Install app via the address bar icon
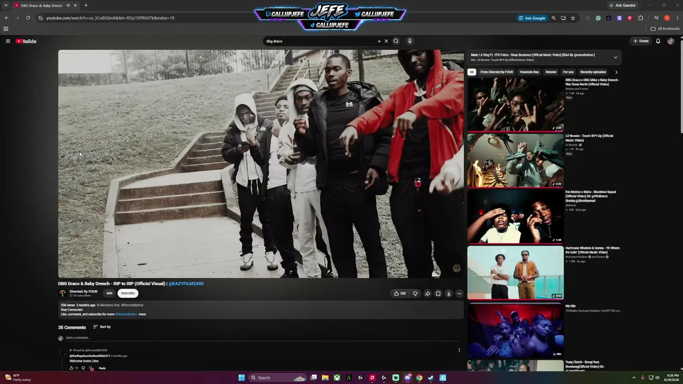 coord(563,18)
